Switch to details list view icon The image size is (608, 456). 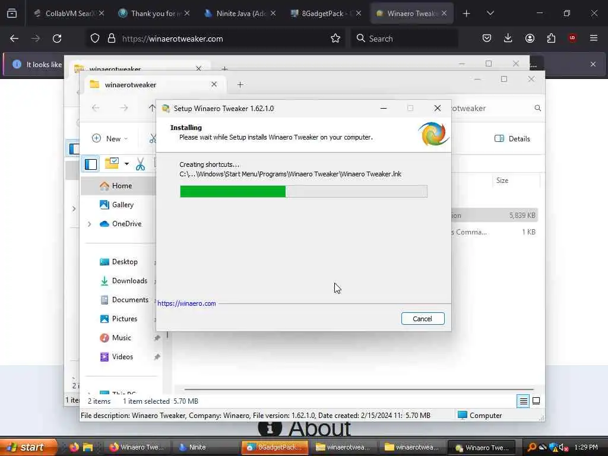[x=523, y=401]
